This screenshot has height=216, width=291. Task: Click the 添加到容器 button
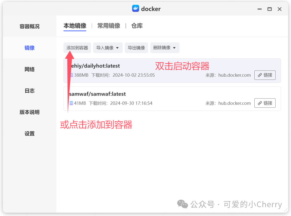(x=77, y=48)
